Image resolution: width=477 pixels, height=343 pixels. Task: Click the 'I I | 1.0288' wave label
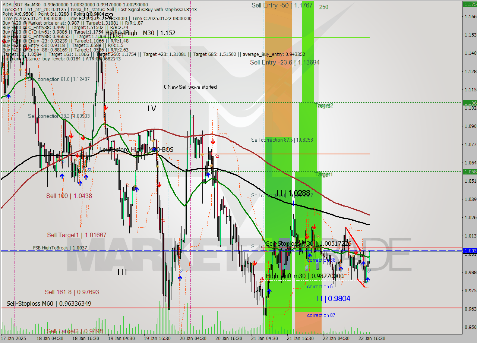293,193
